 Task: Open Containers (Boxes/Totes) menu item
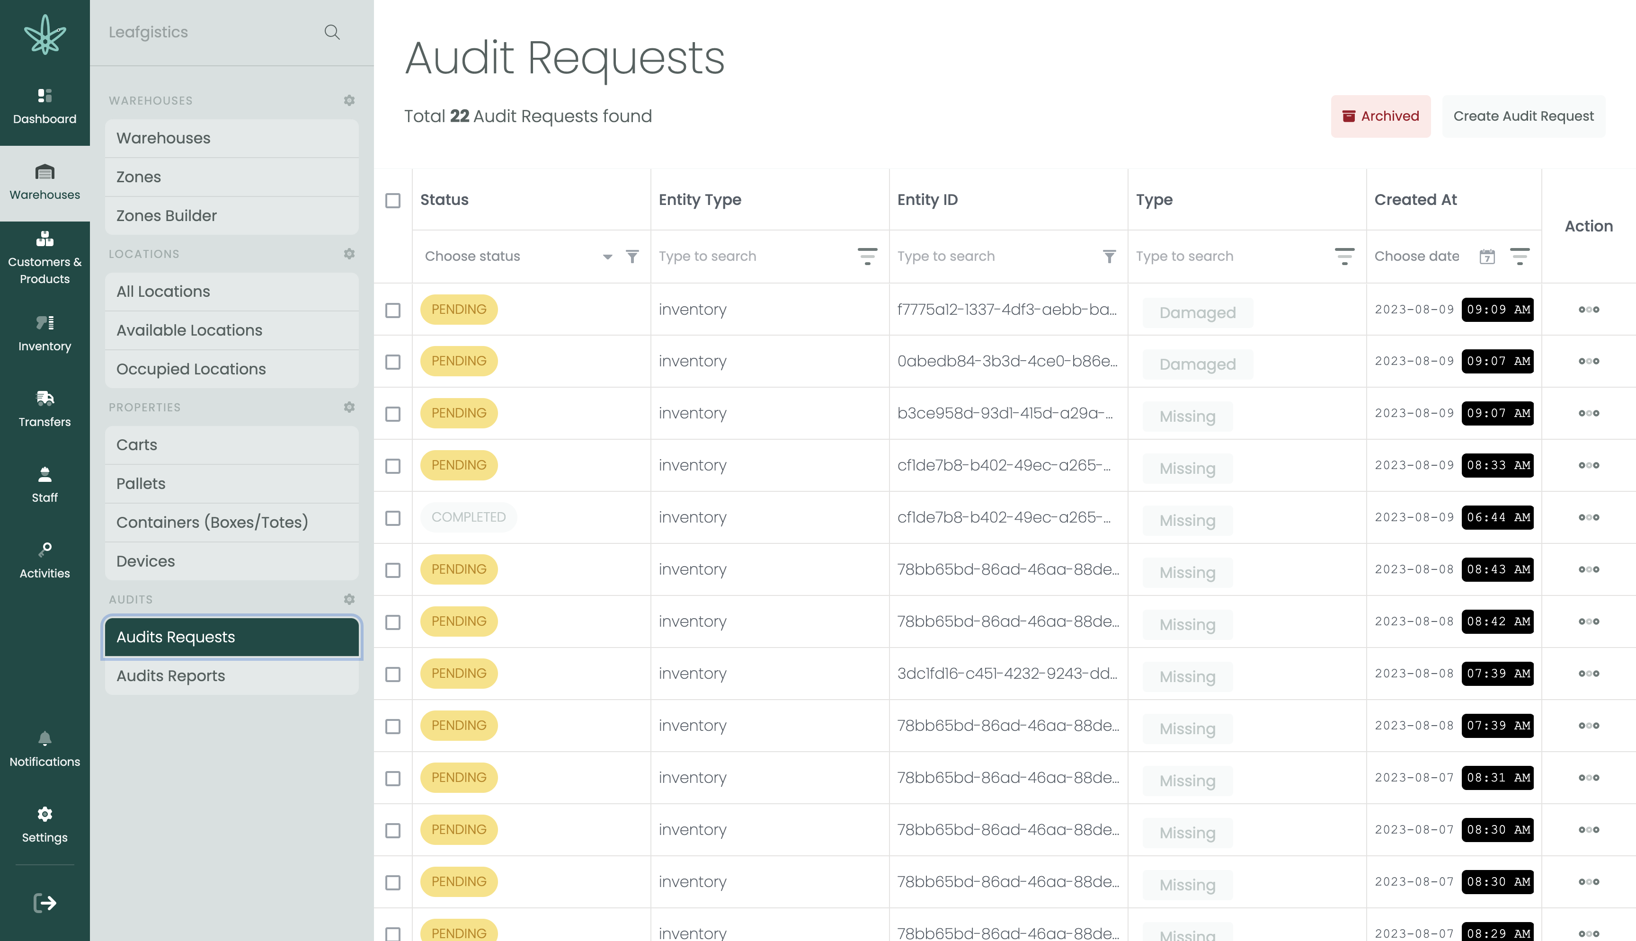click(232, 522)
